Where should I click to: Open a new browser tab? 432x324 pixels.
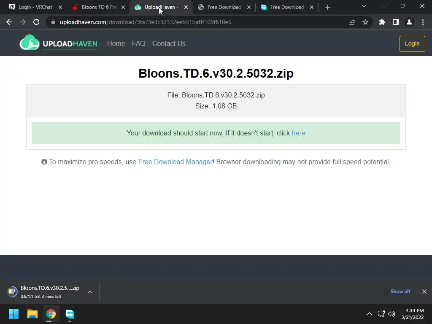point(327,7)
